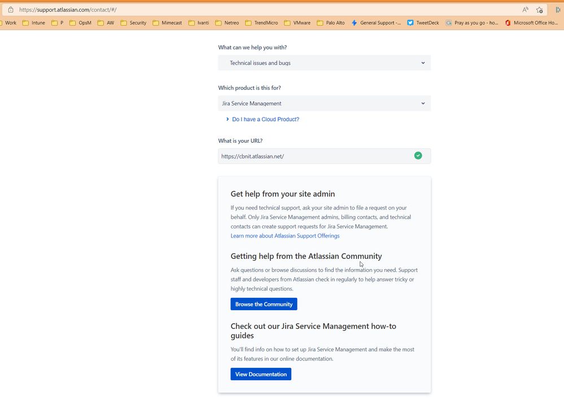564x405 pixels.
Task: Open the AW bookmark folder
Action: [106, 23]
